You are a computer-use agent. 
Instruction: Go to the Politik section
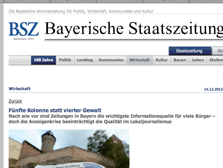(x=65, y=60)
